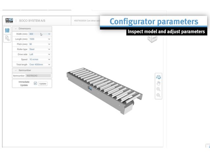Open the Length (mm) dropdown
The height and width of the screenshot is (157, 210).
tap(40, 39)
